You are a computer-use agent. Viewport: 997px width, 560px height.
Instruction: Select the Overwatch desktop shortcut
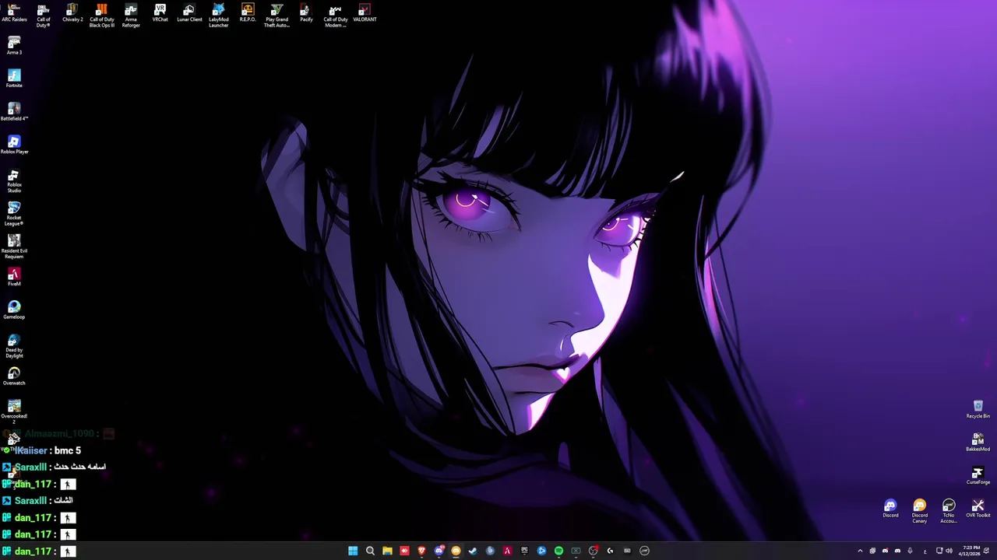click(14, 376)
